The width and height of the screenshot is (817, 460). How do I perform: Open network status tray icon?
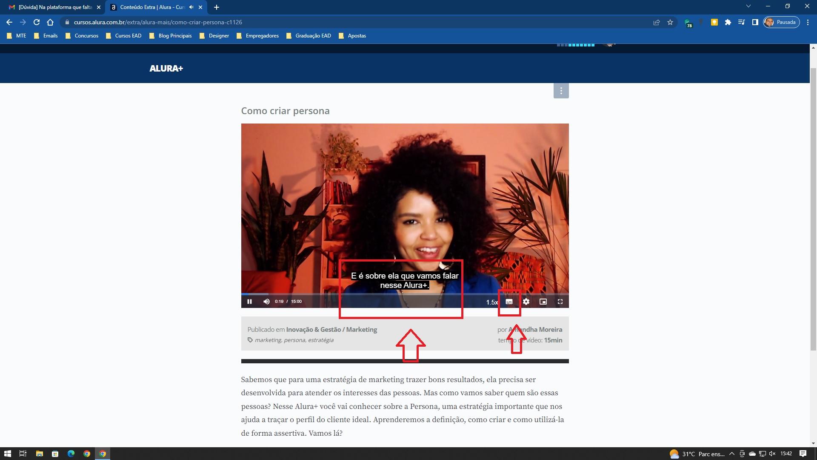pos(763,454)
